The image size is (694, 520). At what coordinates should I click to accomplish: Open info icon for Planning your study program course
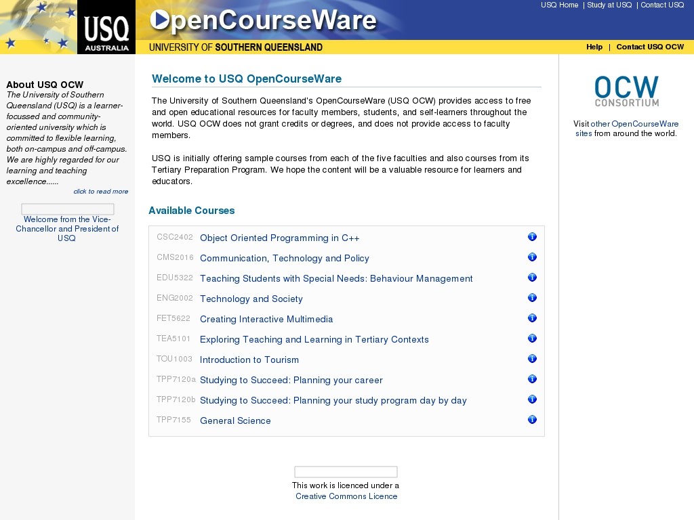532,399
